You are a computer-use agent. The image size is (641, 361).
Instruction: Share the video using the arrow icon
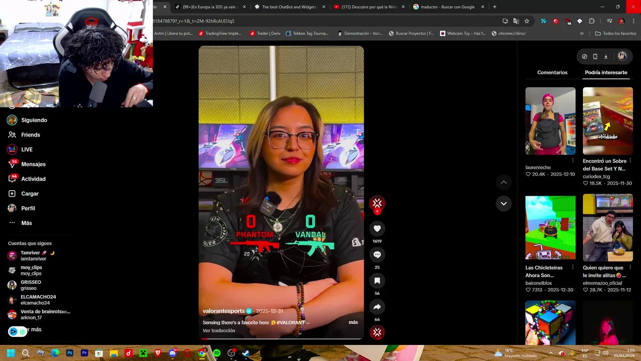[377, 307]
